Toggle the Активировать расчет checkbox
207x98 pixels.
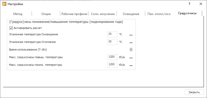coord(11,28)
